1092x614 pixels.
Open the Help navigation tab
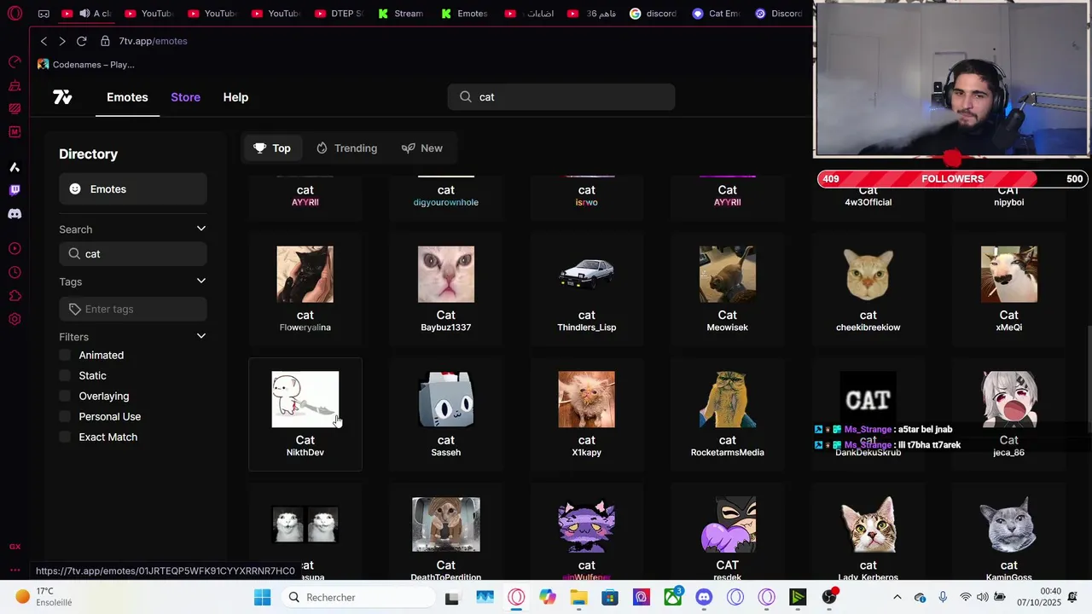click(235, 97)
